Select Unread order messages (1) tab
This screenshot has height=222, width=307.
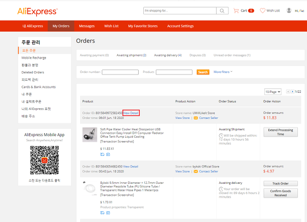[x=232, y=55]
